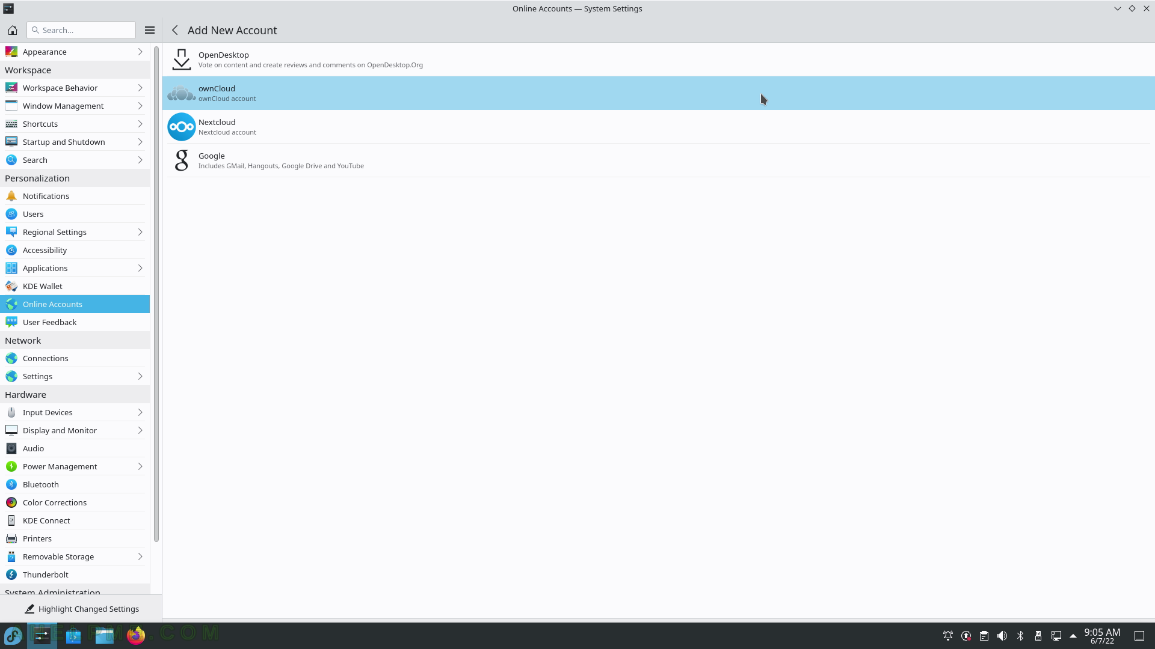
Task: Click the KDE Wallet icon
Action: 11,286
